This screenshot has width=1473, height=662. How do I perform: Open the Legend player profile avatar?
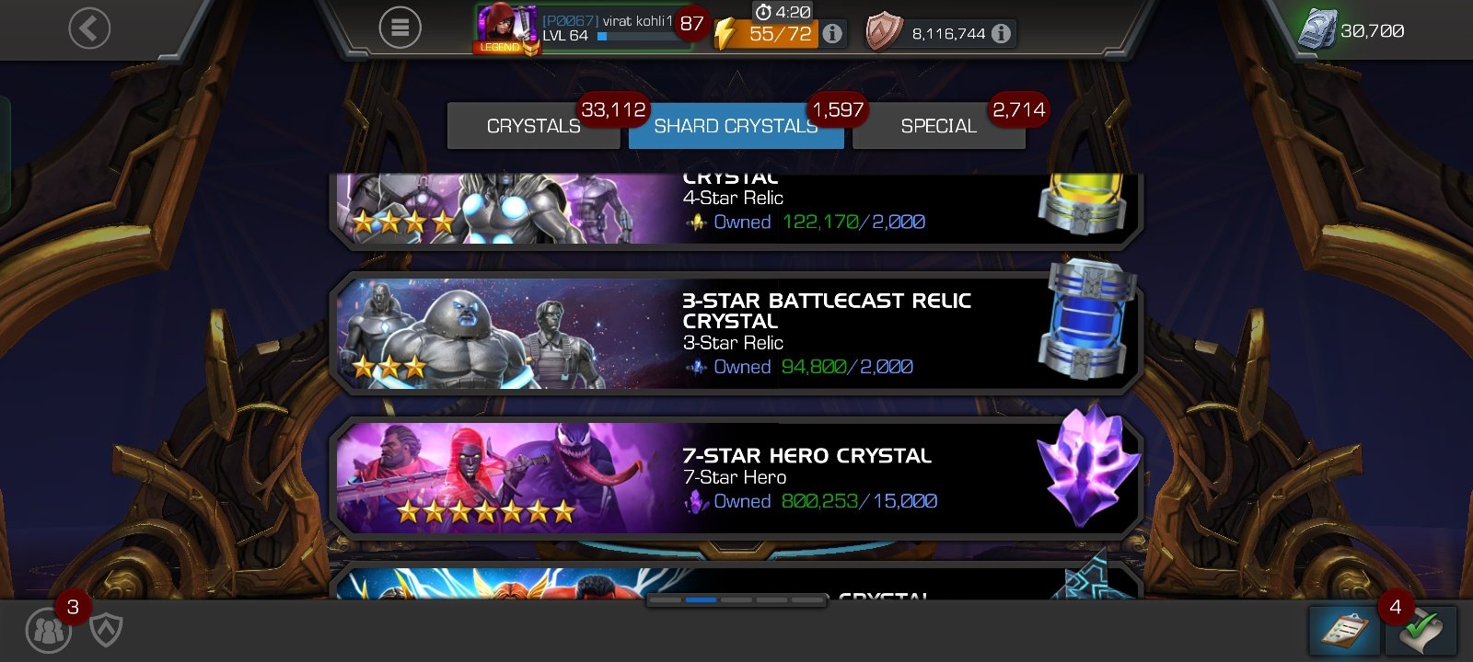(505, 29)
